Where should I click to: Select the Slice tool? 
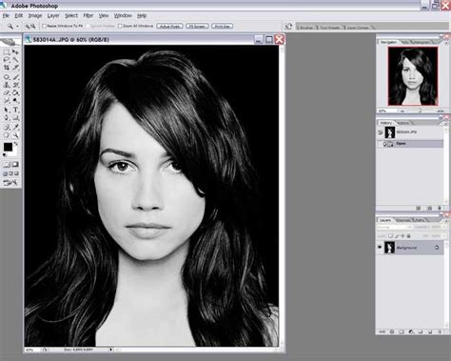pyautogui.click(x=15, y=68)
